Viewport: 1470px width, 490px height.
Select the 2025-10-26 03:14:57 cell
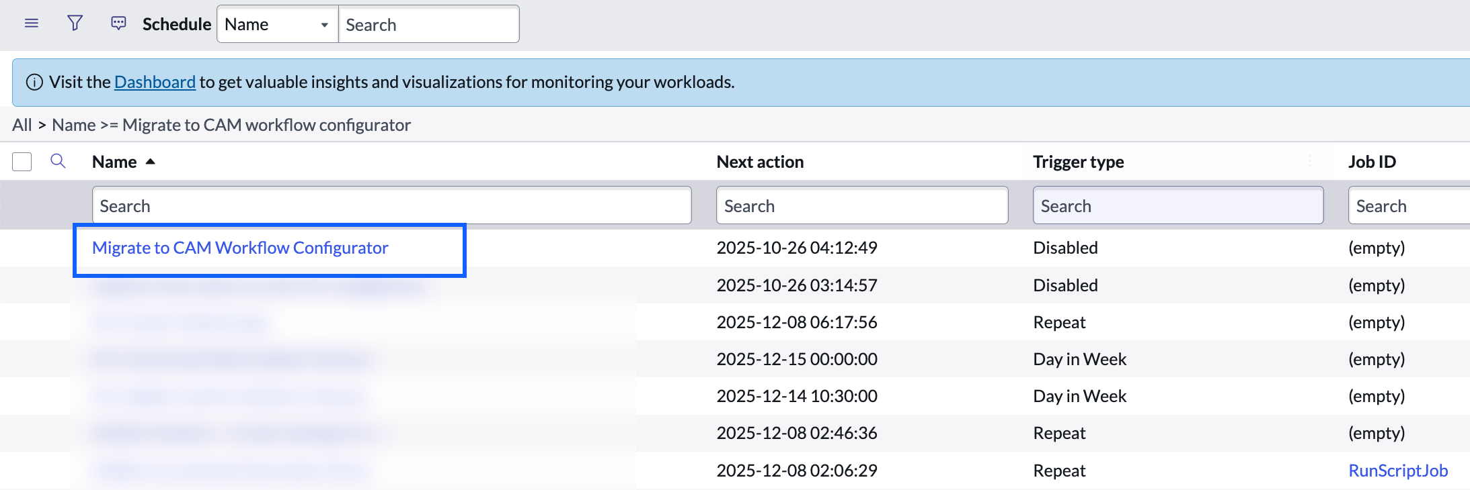[x=797, y=285]
